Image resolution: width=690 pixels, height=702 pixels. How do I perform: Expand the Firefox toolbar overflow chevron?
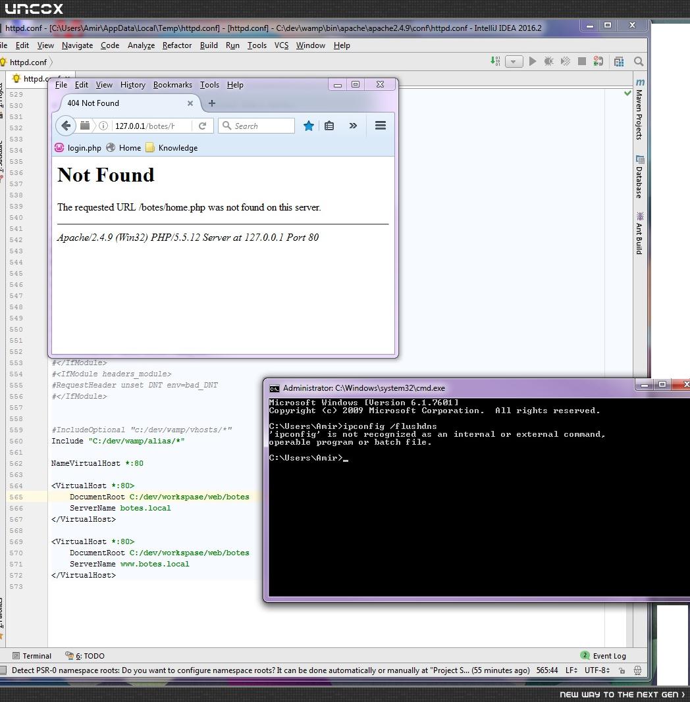click(353, 126)
